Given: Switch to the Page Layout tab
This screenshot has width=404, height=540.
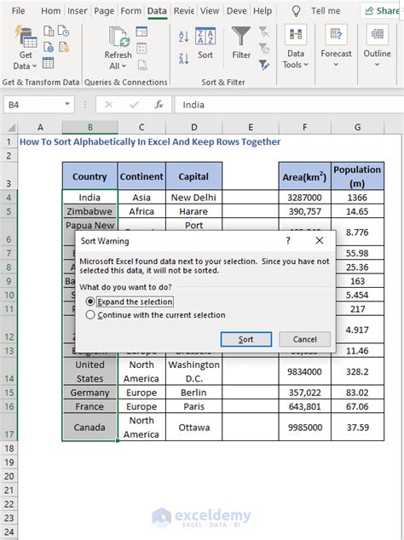Looking at the screenshot, I should click(104, 11).
